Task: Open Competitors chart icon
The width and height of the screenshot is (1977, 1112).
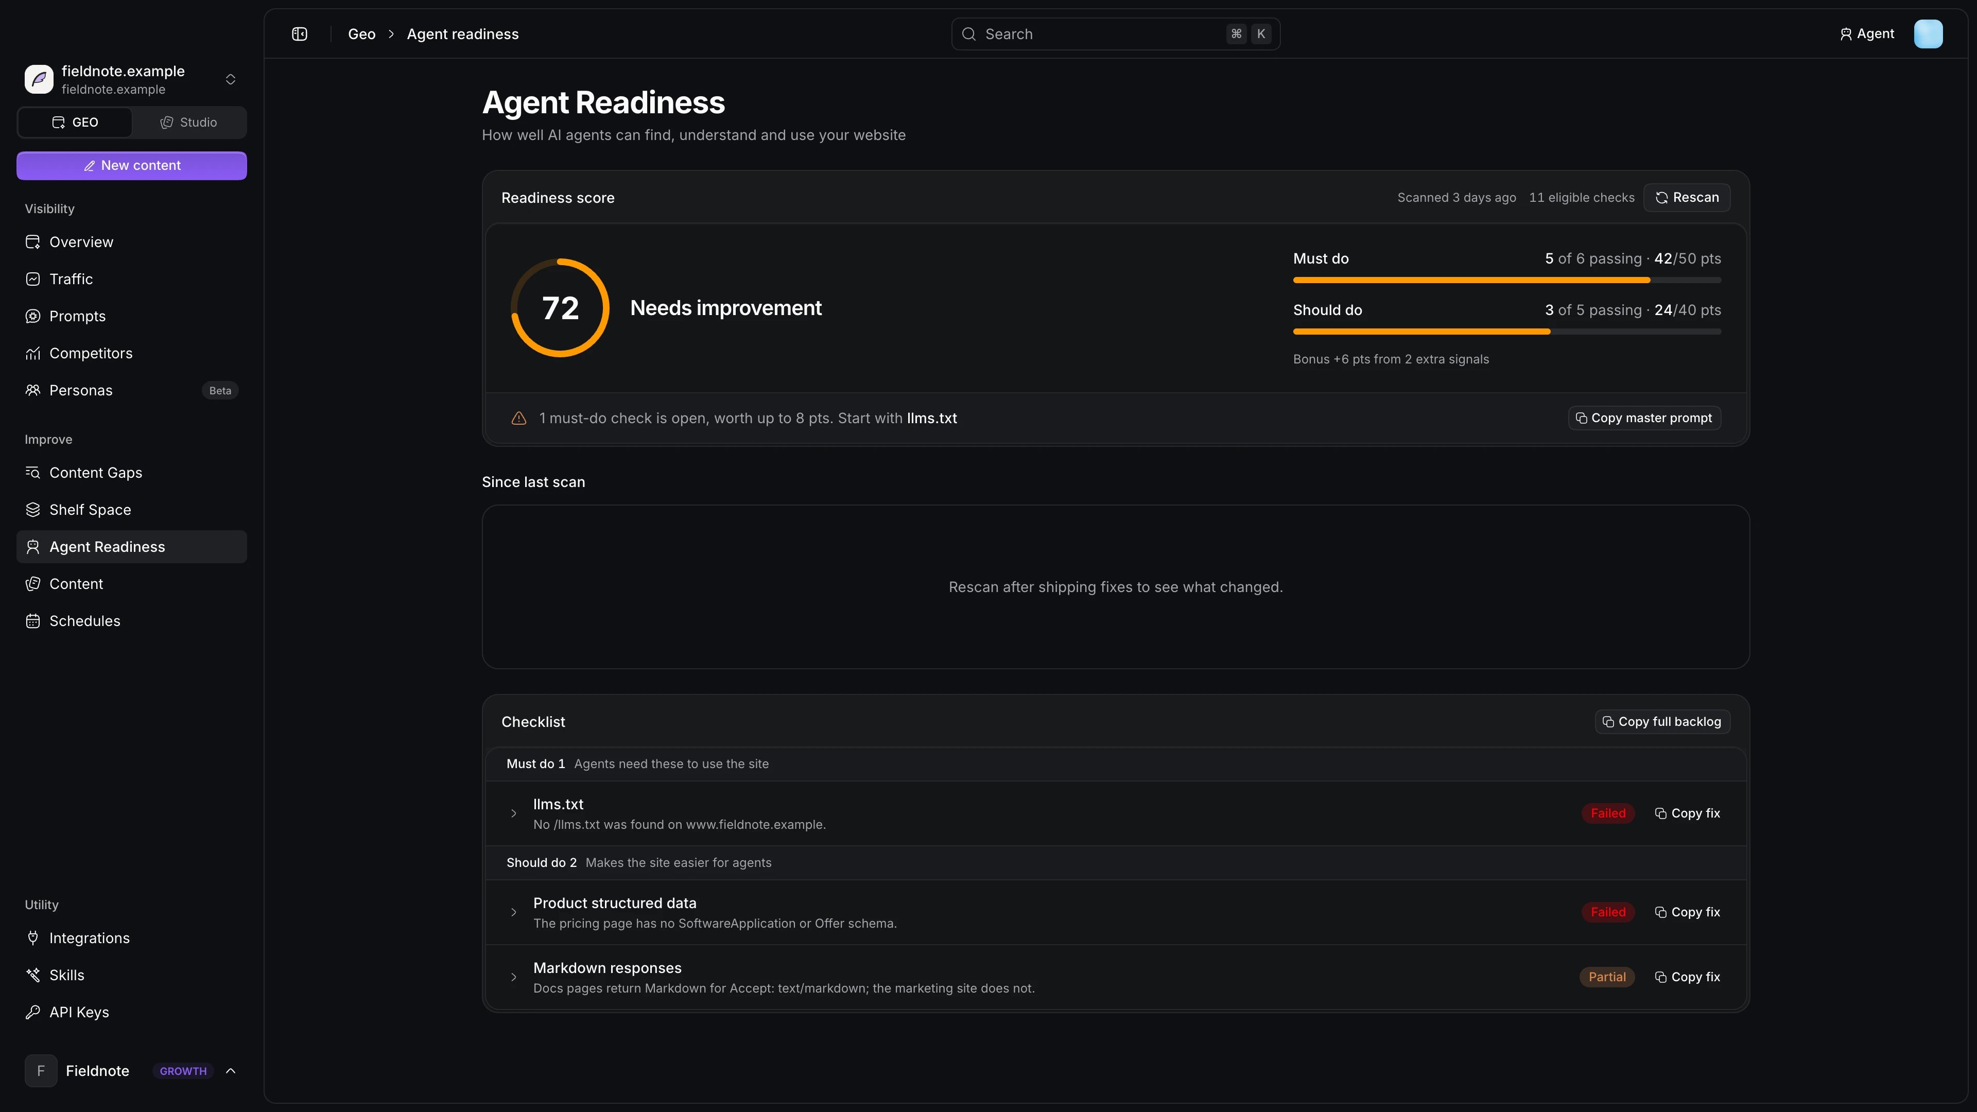Action: (33, 353)
